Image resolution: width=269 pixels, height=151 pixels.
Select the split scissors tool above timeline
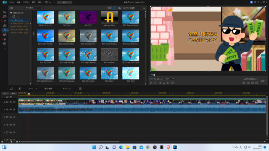pos(20,89)
